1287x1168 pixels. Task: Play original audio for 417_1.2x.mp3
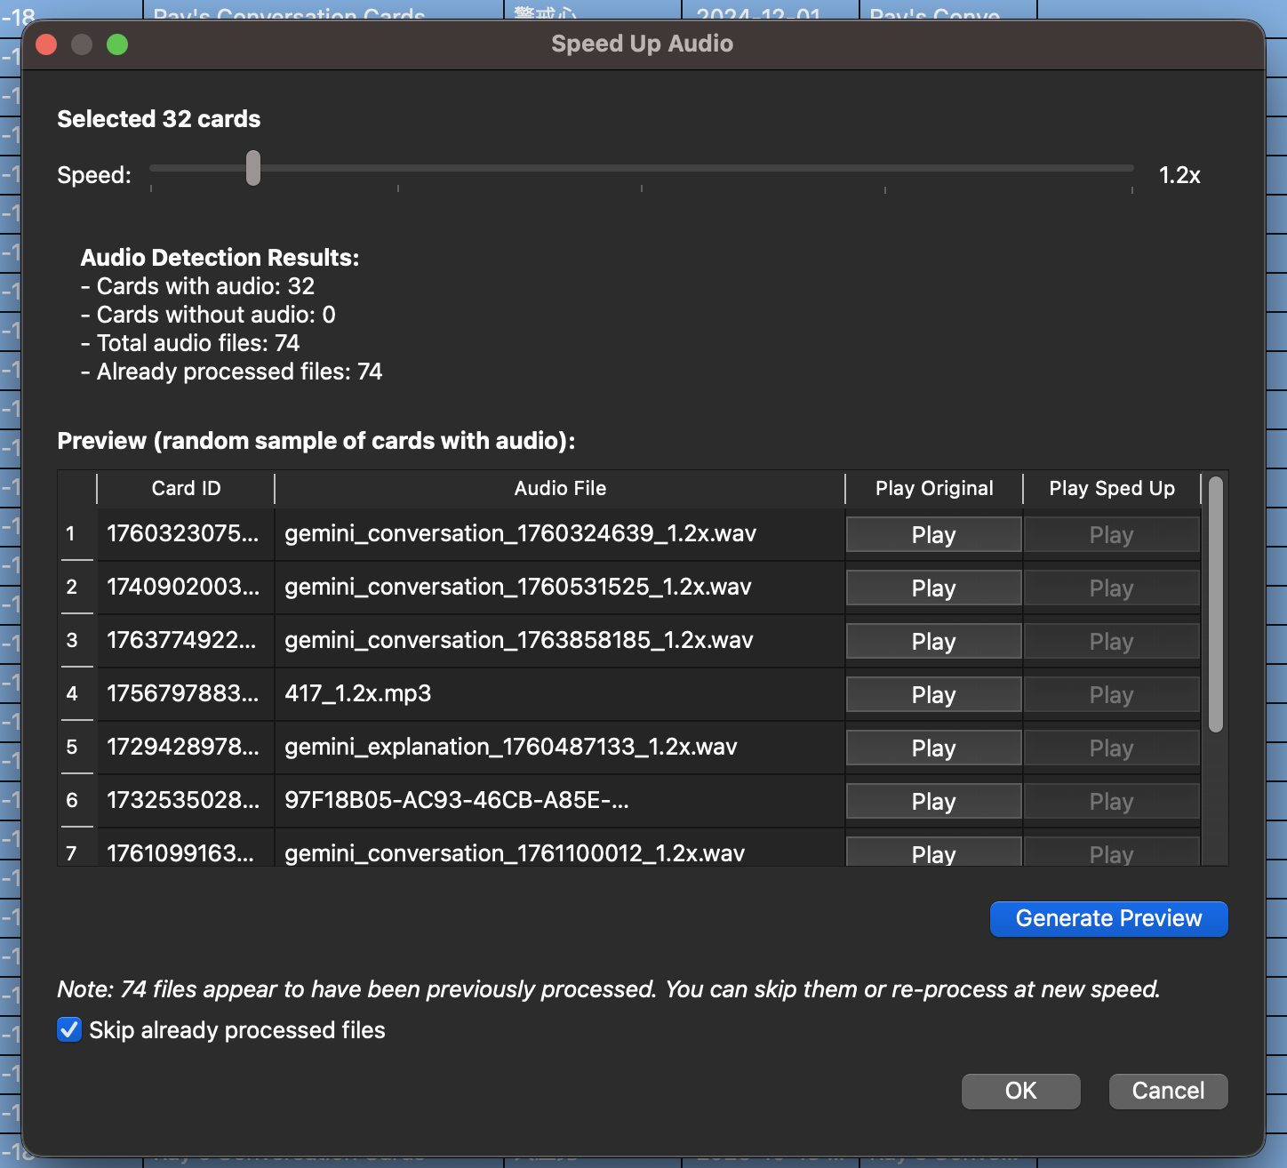coord(932,694)
